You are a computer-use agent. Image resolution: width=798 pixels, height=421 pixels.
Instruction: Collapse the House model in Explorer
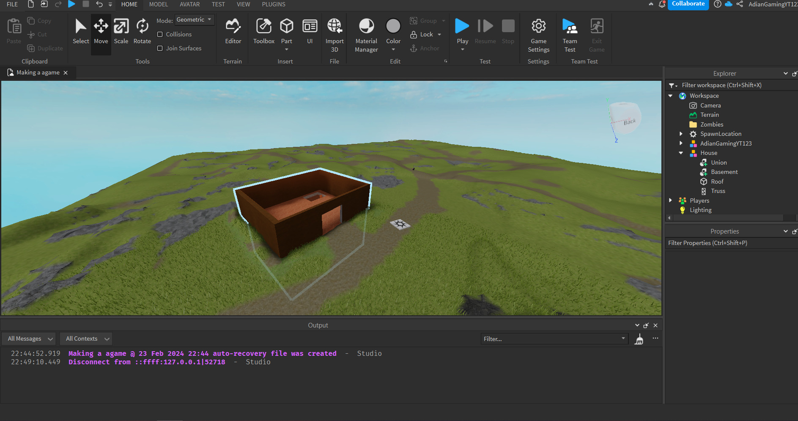(681, 153)
